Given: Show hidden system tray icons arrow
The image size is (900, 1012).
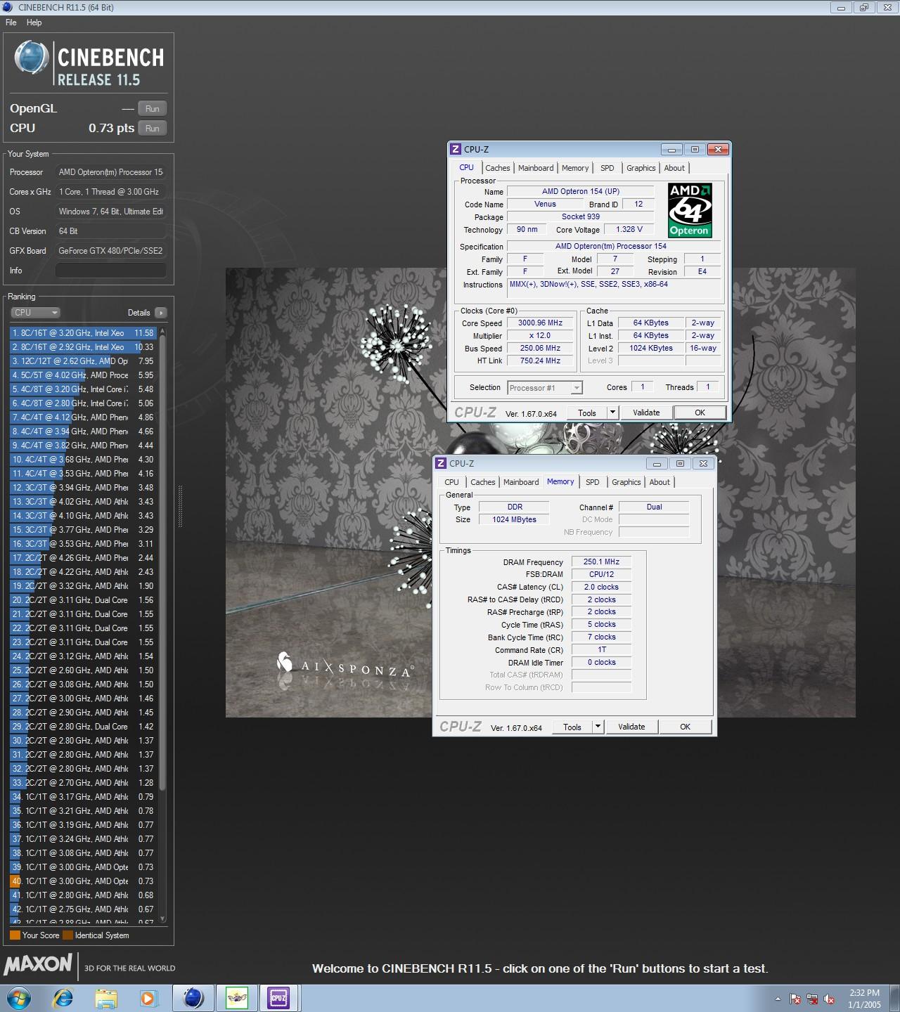Looking at the screenshot, I should pos(778,999).
